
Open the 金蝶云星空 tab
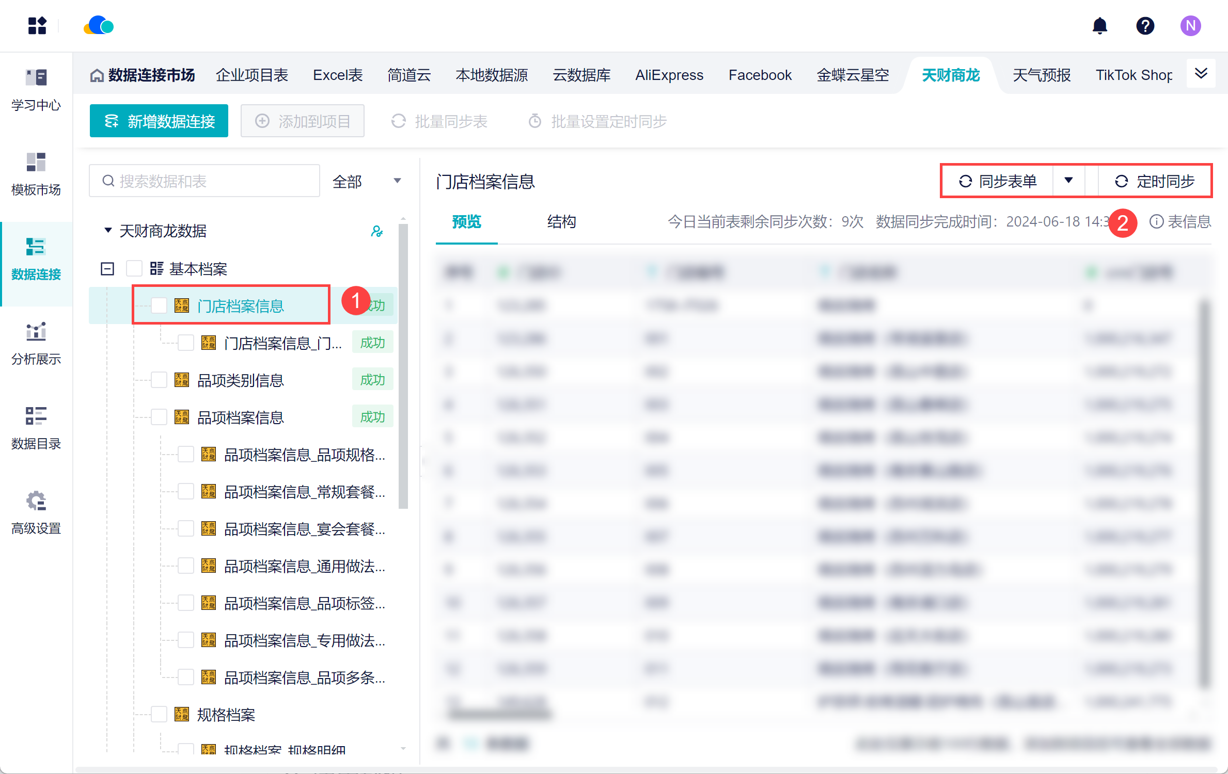(x=853, y=75)
